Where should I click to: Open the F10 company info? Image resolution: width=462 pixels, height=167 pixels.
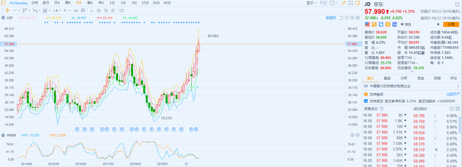[323, 3]
